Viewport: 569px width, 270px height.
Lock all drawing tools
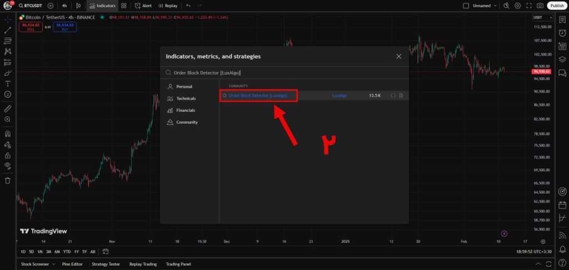(x=8, y=155)
